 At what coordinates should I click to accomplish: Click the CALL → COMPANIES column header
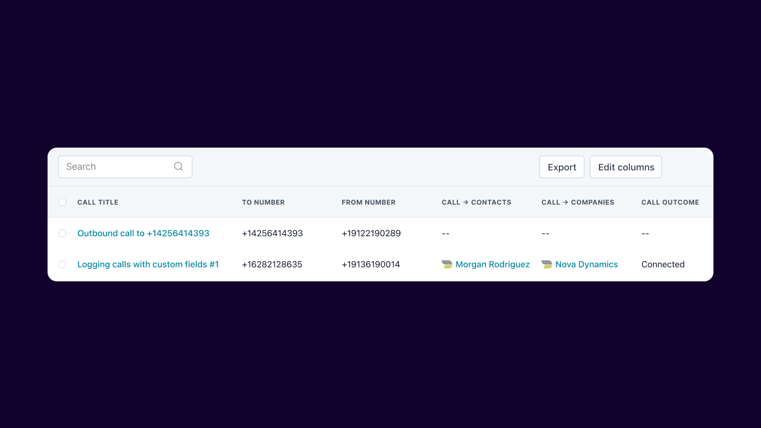click(x=578, y=202)
